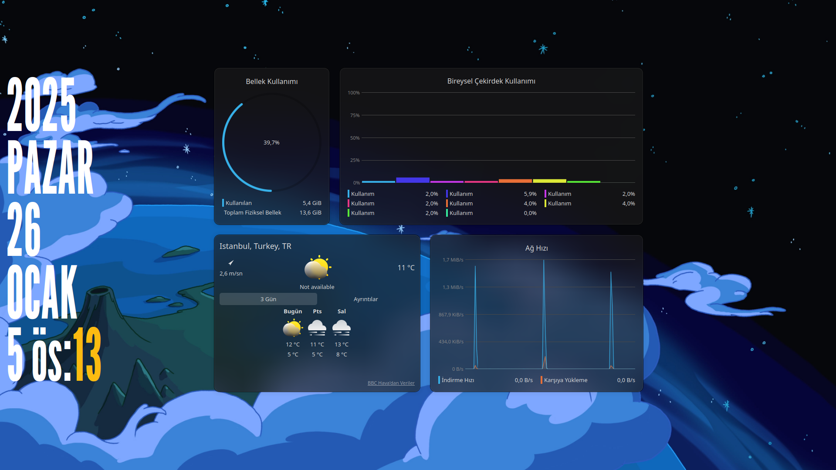The width and height of the screenshot is (836, 470).
Task: Click the 100% axis label
Action: (x=354, y=93)
